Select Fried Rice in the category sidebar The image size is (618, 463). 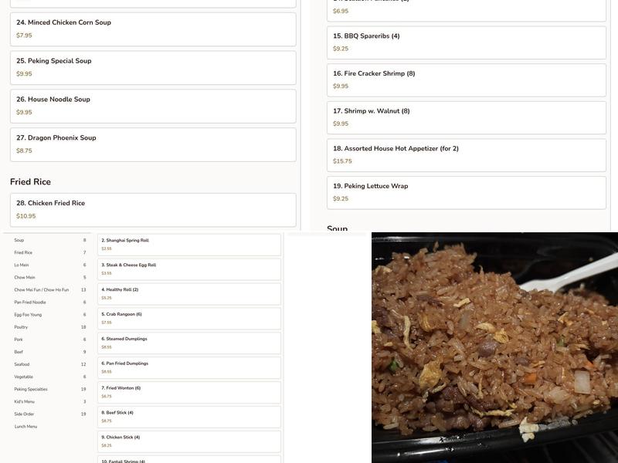(23, 252)
